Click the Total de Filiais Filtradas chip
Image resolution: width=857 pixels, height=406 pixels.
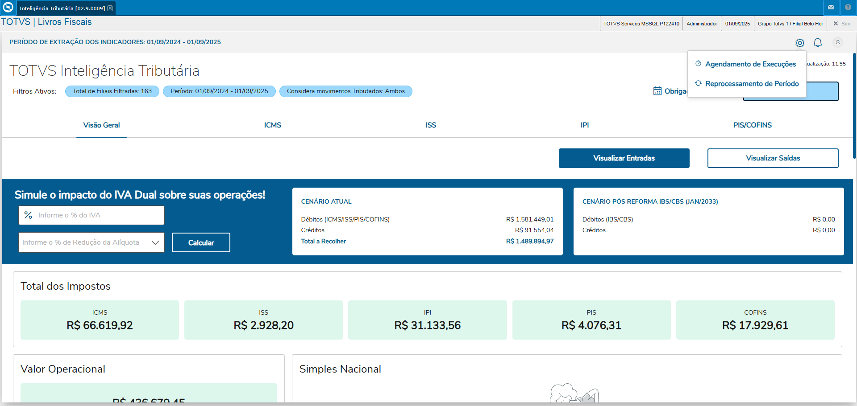coord(112,91)
